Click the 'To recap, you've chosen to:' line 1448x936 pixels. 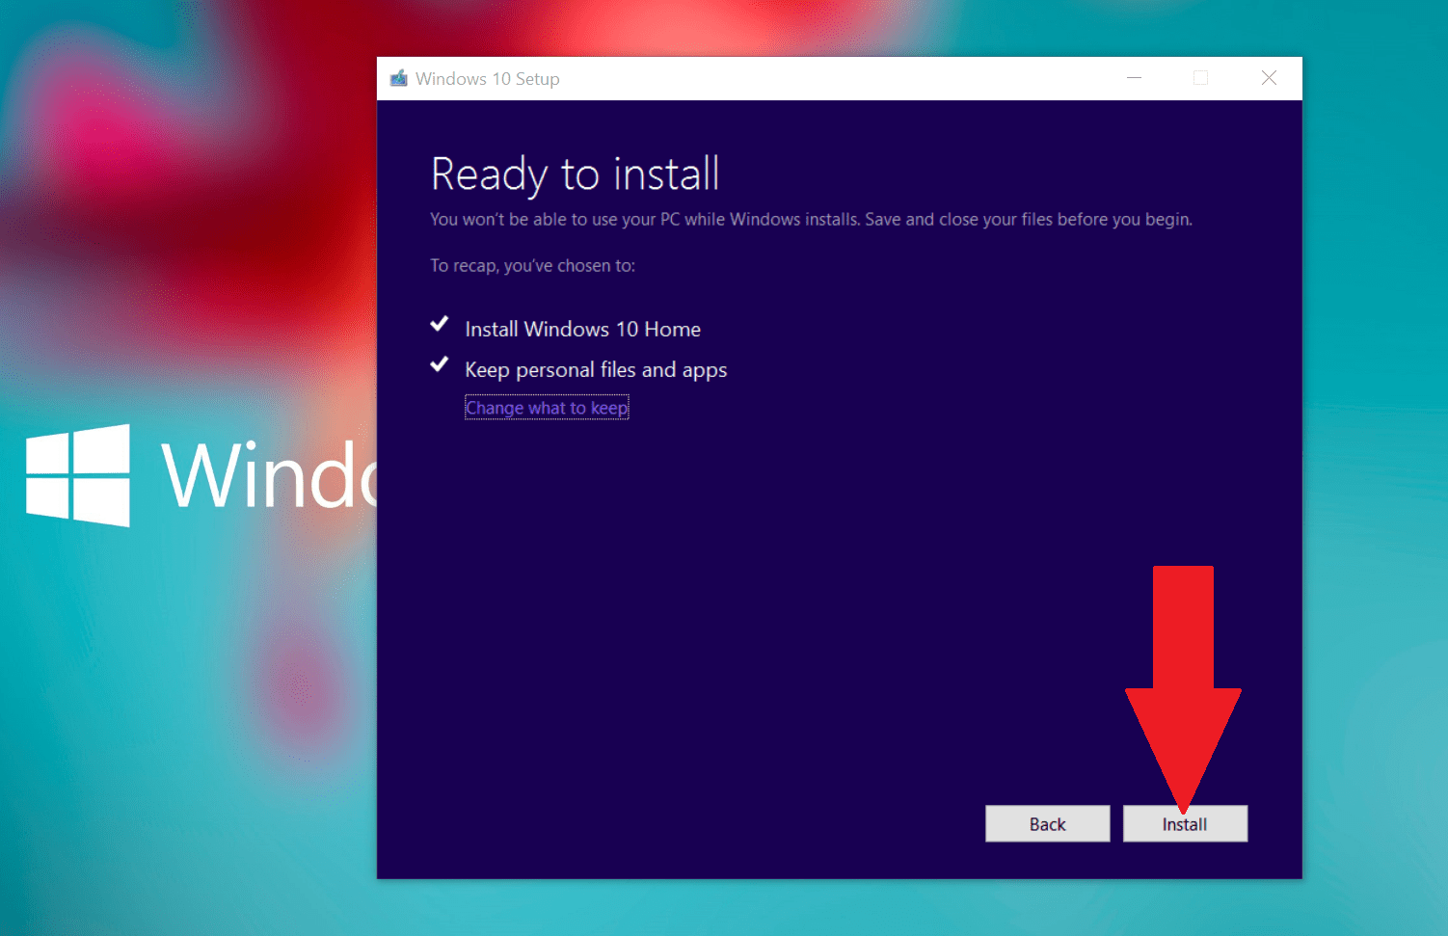532,265
